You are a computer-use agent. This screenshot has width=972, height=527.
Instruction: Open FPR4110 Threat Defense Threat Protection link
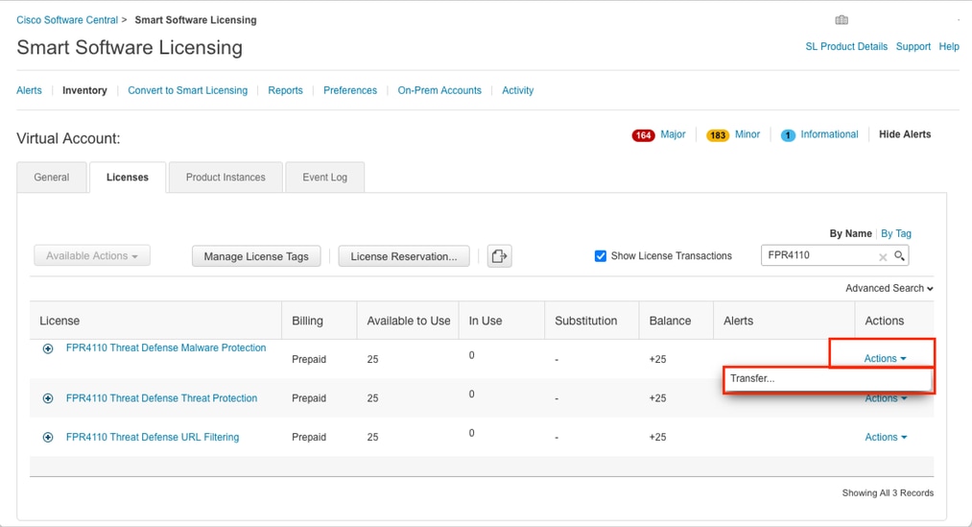pos(161,398)
